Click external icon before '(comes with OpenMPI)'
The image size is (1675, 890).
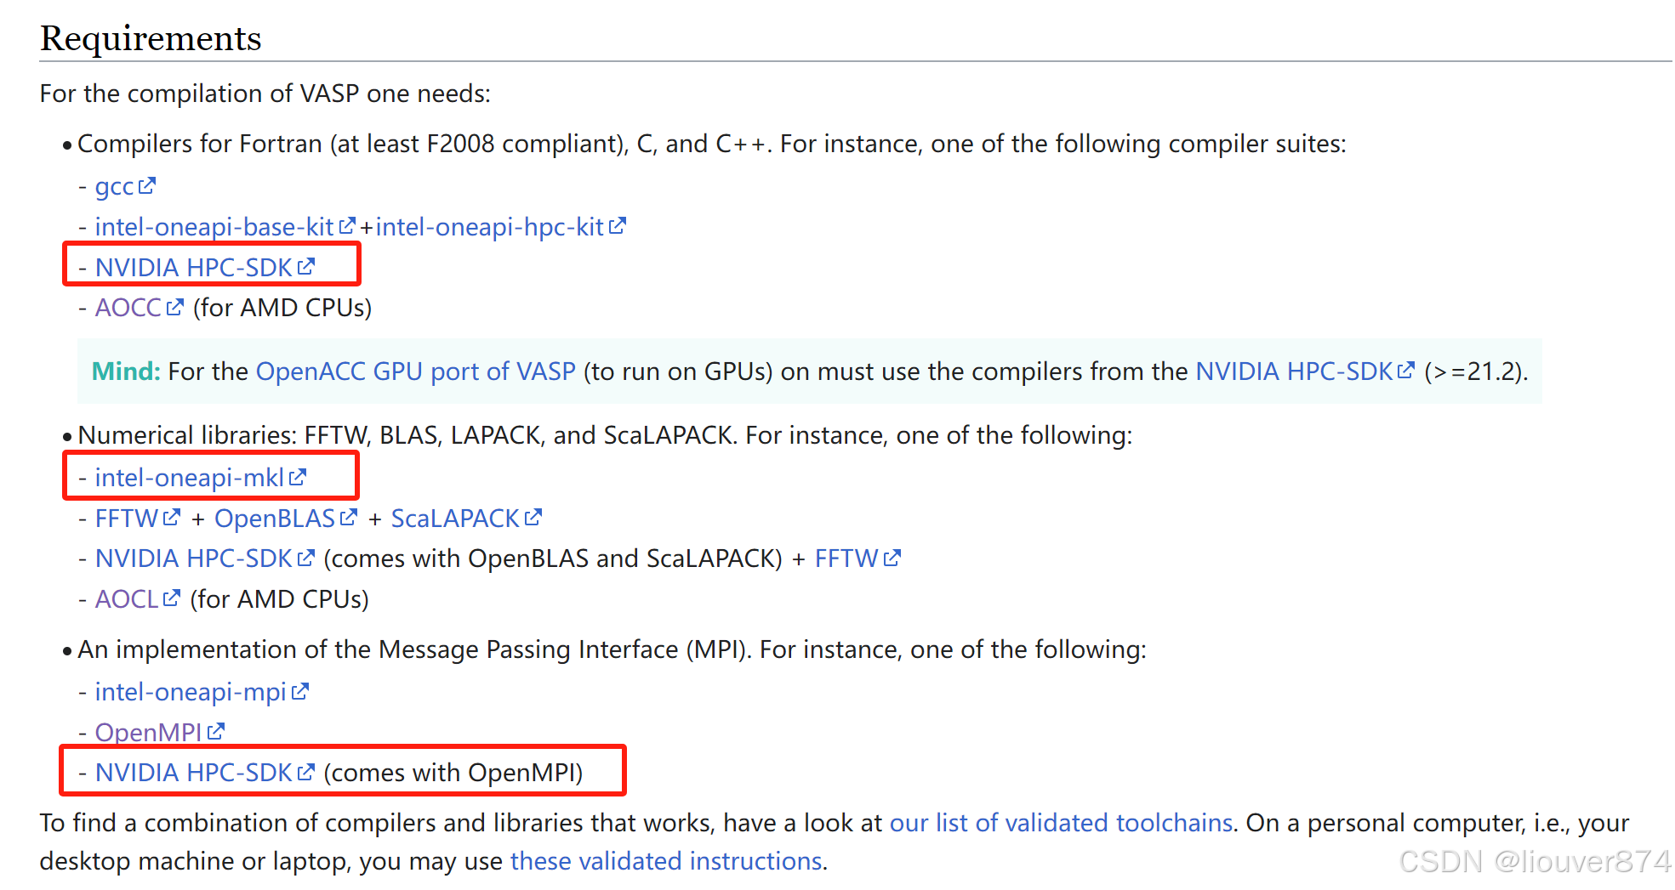(306, 772)
